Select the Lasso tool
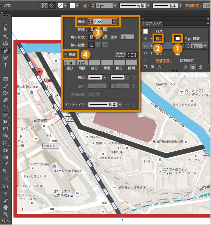This screenshot has width=211, height=225. click(x=6, y=43)
